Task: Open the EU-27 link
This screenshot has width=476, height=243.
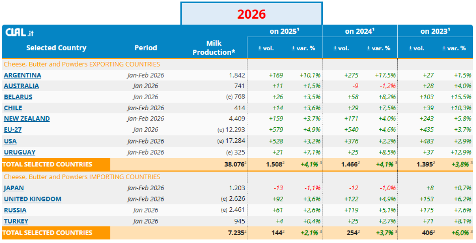Action: point(13,130)
